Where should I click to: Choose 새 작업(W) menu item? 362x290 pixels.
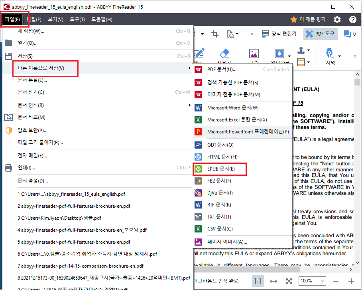(x=97, y=31)
